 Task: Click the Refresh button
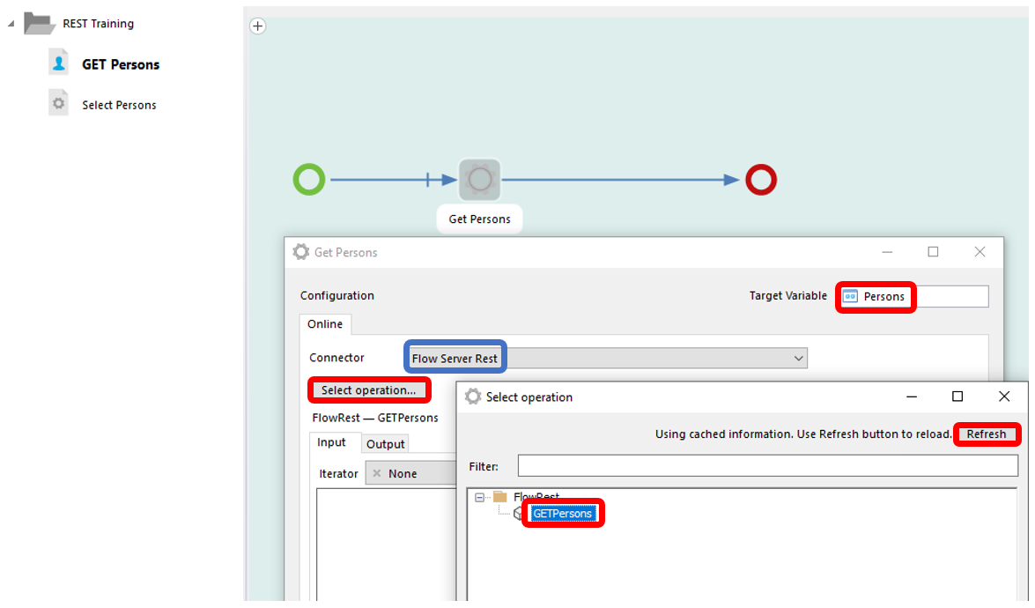coord(986,434)
